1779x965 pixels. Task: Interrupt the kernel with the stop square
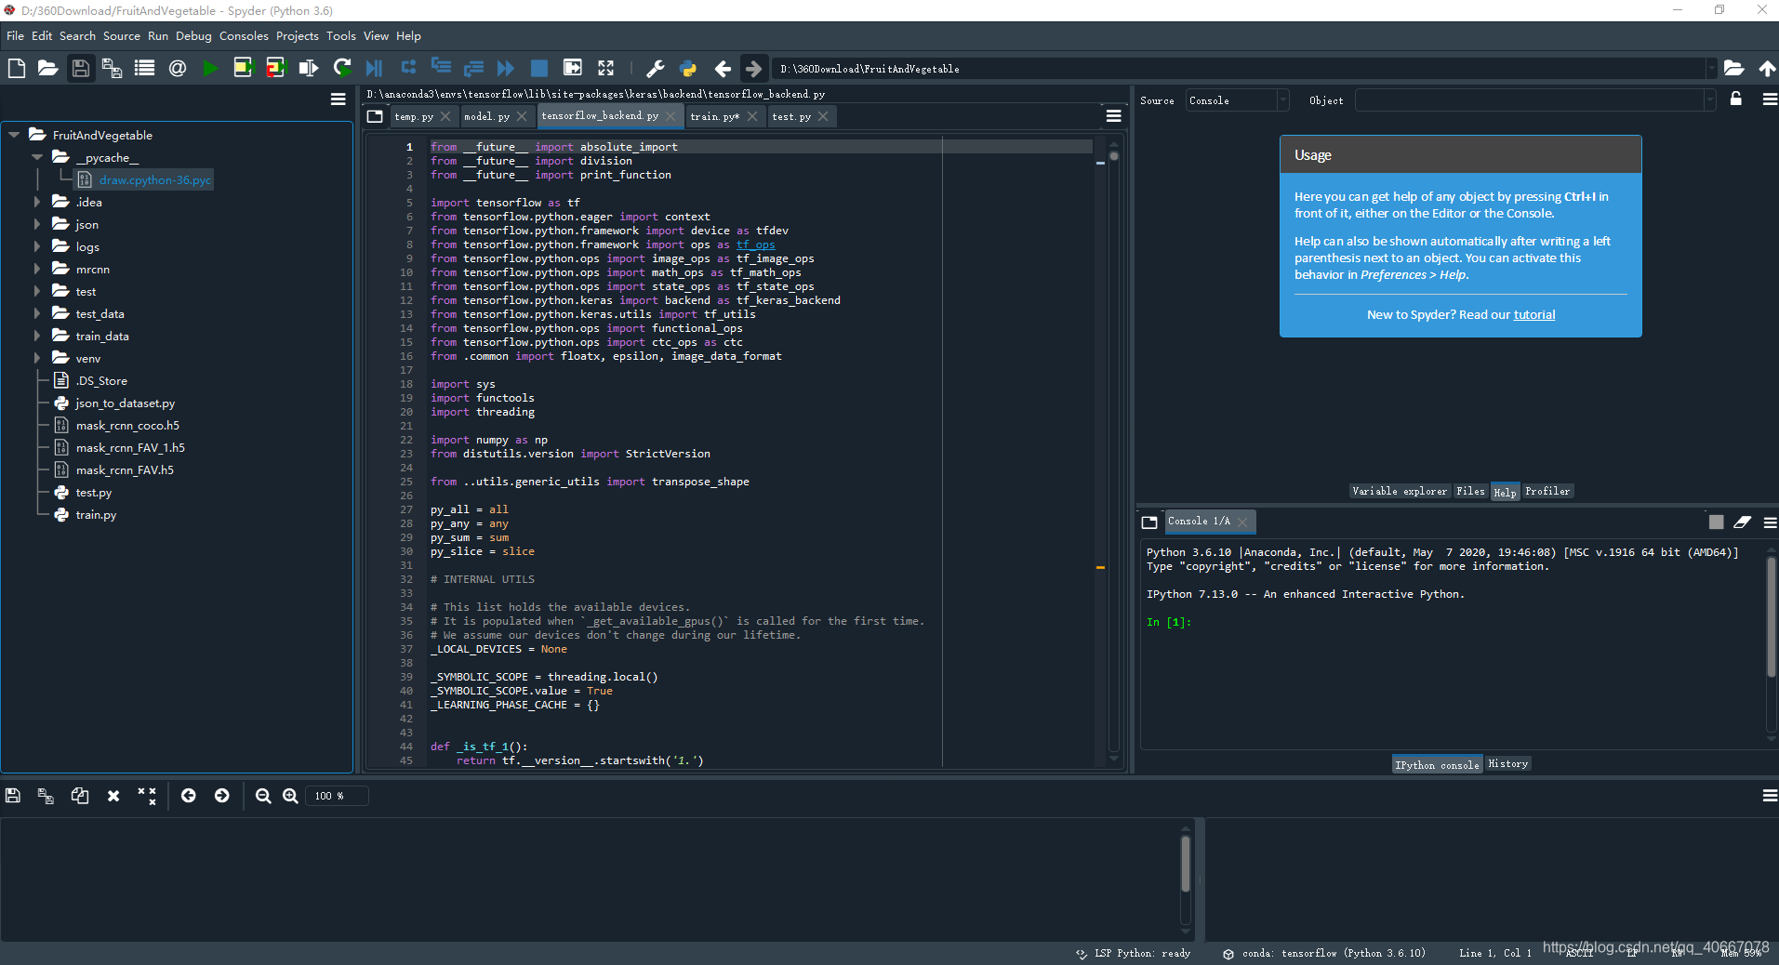click(1717, 522)
